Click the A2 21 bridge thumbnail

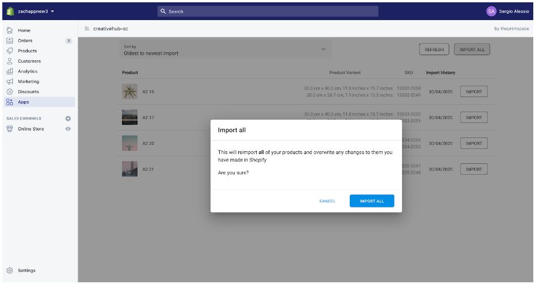pos(129,169)
